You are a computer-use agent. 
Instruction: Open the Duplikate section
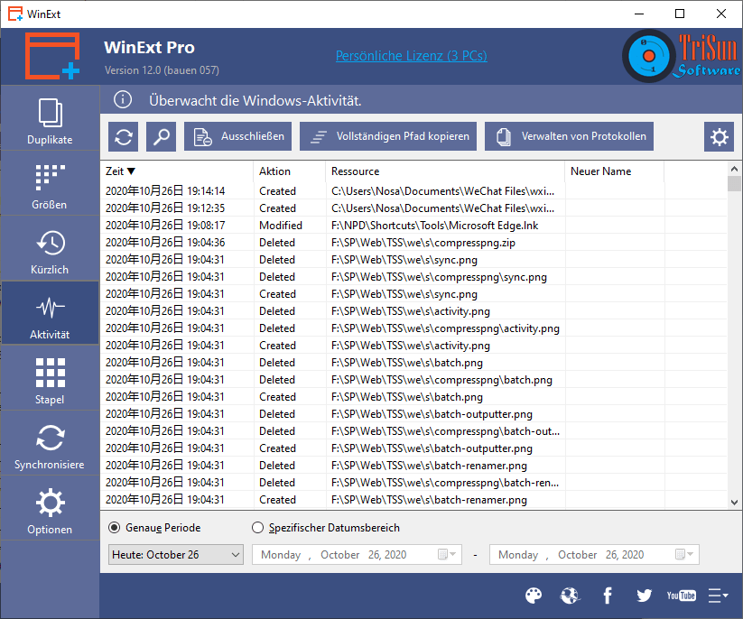[50, 118]
